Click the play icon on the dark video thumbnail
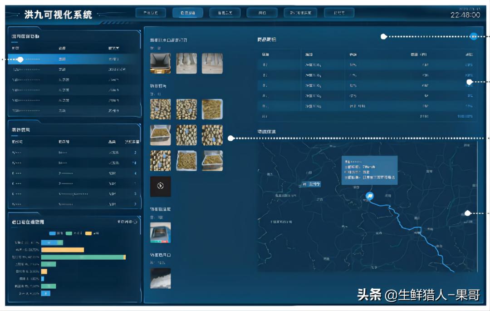This screenshot has width=490, height=311. tap(161, 187)
